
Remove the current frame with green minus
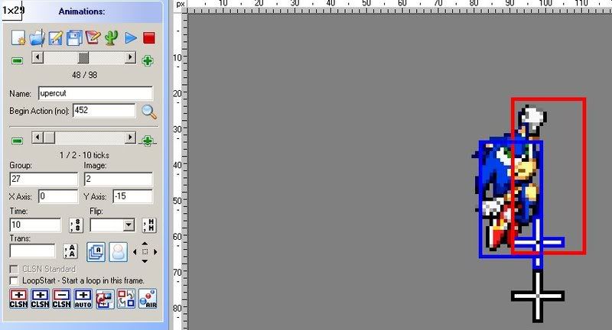click(17, 141)
